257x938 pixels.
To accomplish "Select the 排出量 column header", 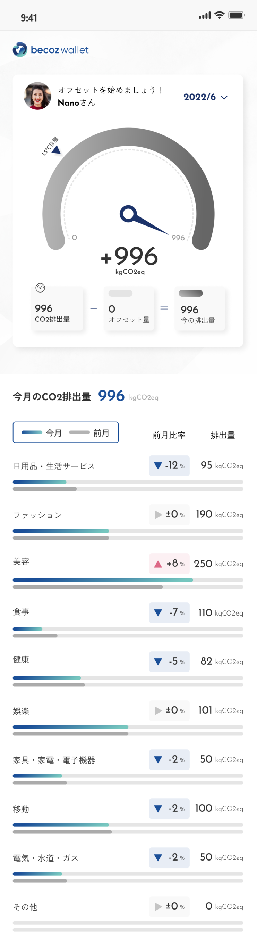I will point(222,435).
